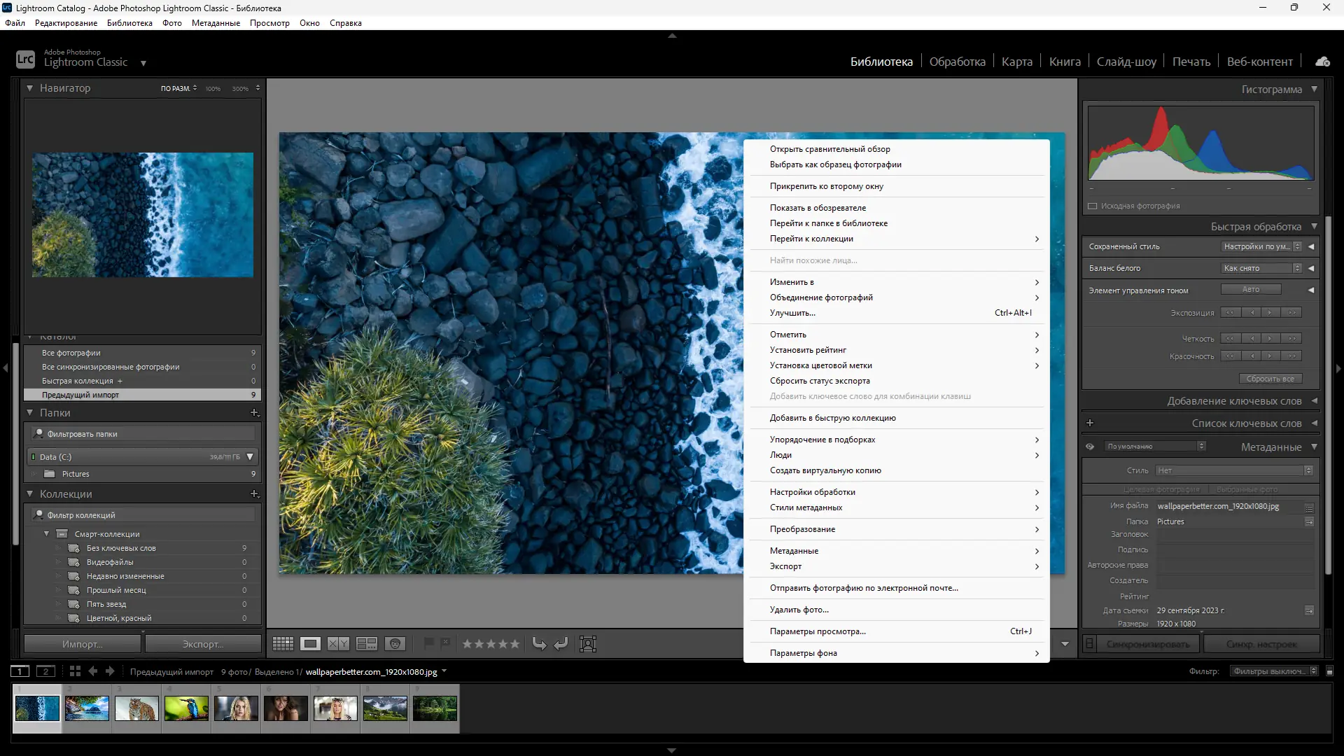Activate face region draw tool icon
1344x756 pixels.
tap(588, 644)
